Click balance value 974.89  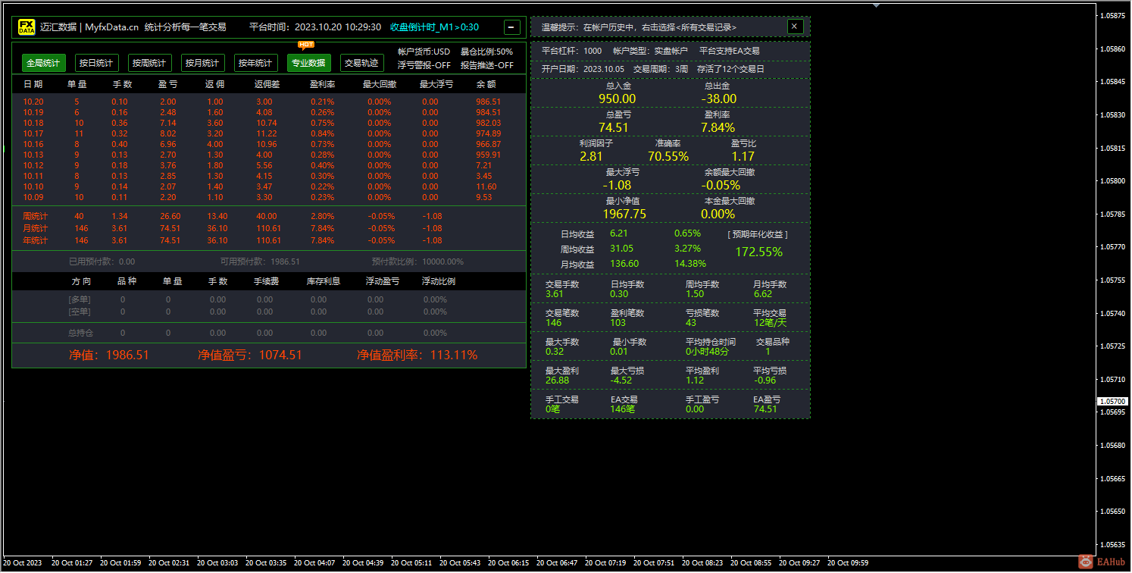pos(489,133)
